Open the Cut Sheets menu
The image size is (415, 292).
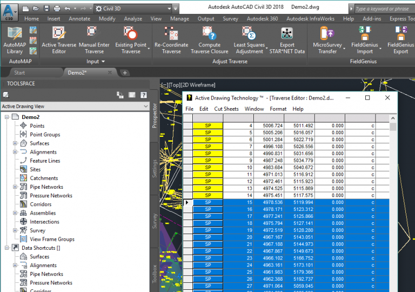click(x=226, y=109)
